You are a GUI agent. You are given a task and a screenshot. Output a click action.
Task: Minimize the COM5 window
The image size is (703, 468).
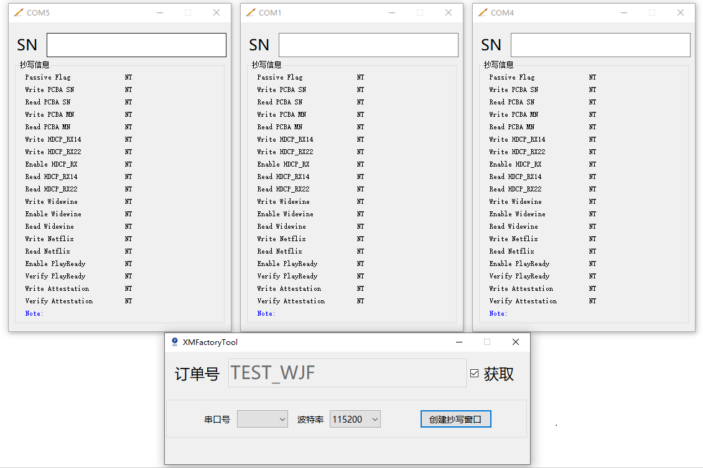pyautogui.click(x=160, y=12)
